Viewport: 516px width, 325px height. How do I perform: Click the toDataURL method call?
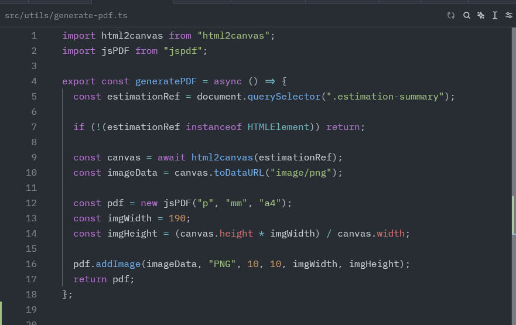239,173
